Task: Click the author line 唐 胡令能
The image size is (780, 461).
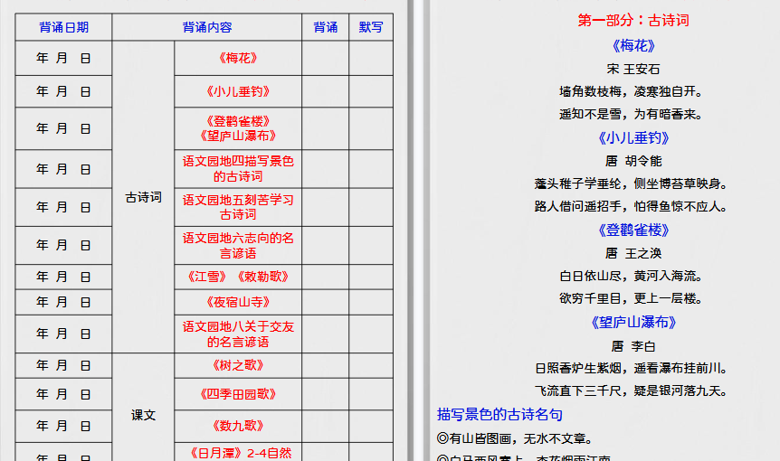Action: coord(633,161)
